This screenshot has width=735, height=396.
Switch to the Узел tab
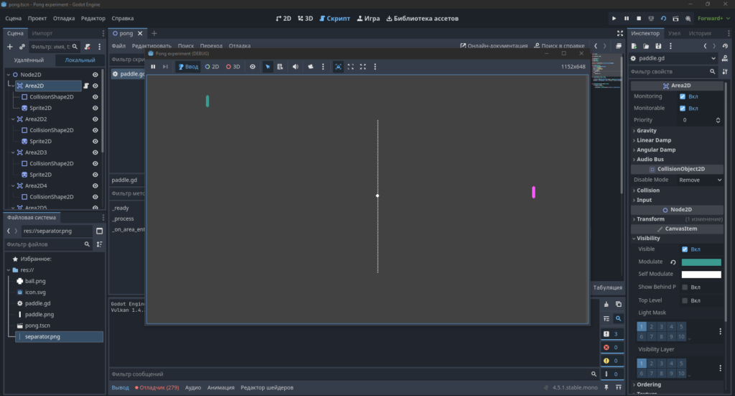point(674,33)
